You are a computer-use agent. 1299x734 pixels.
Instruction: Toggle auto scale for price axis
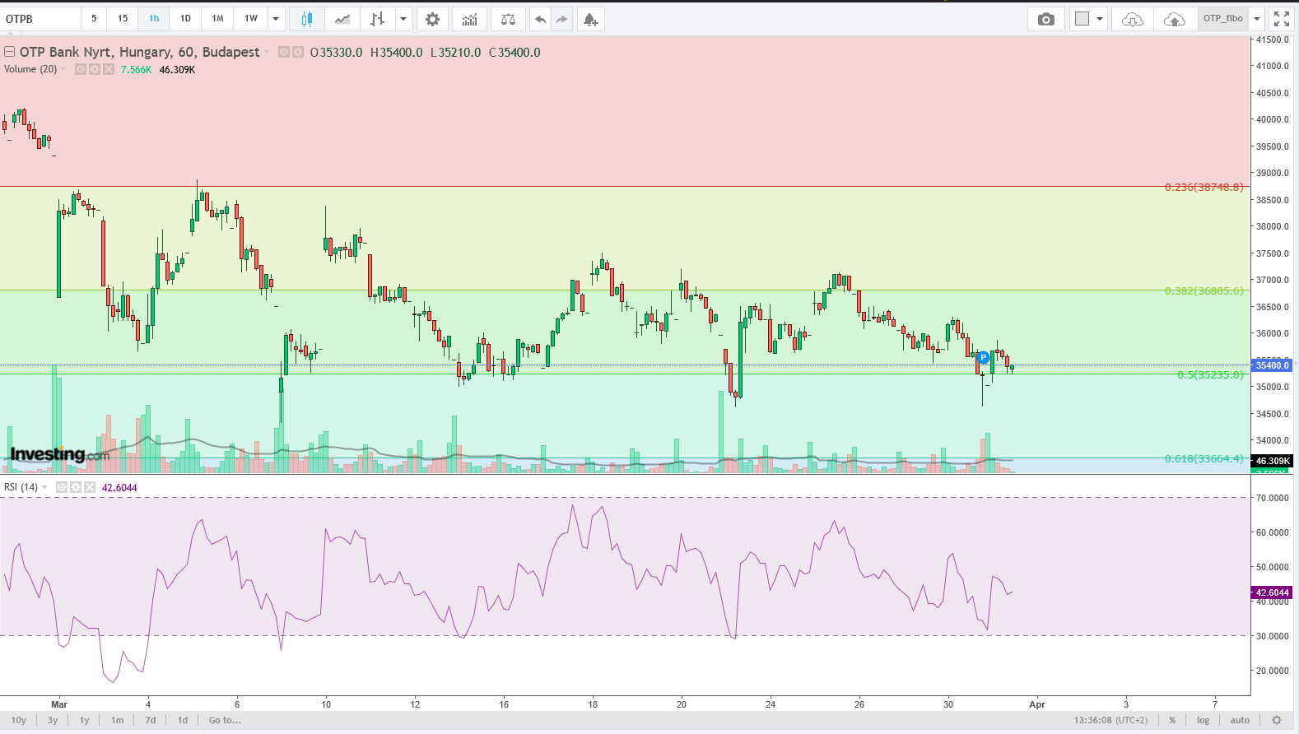click(1240, 721)
